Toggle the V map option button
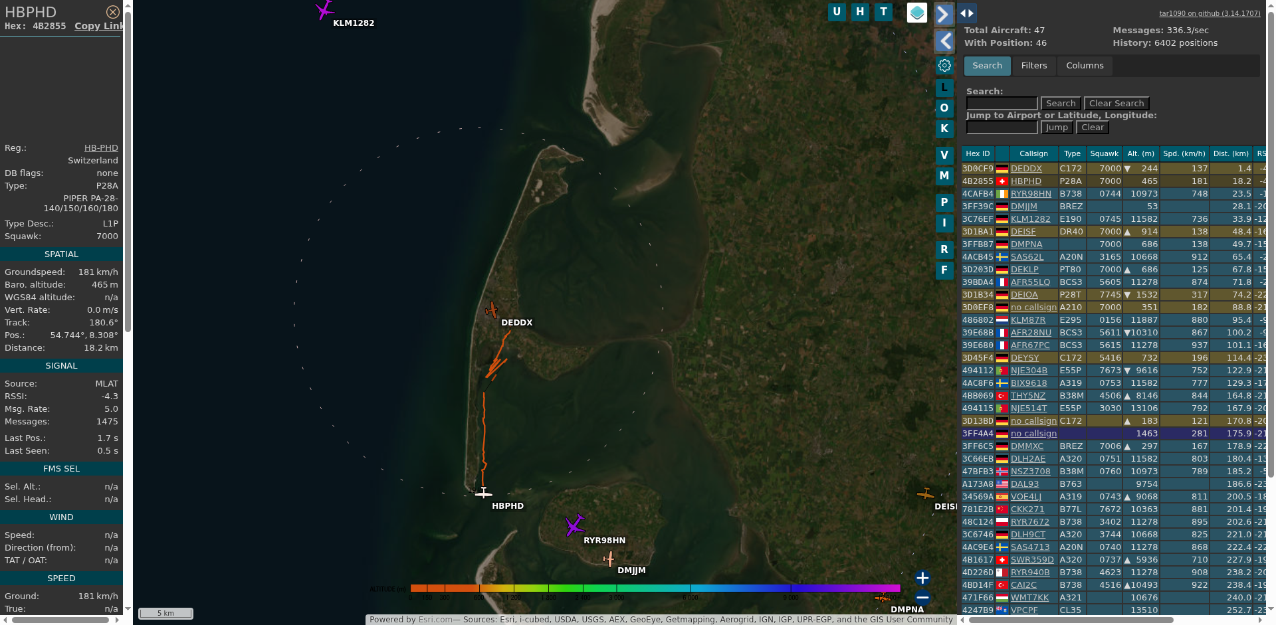 944,155
